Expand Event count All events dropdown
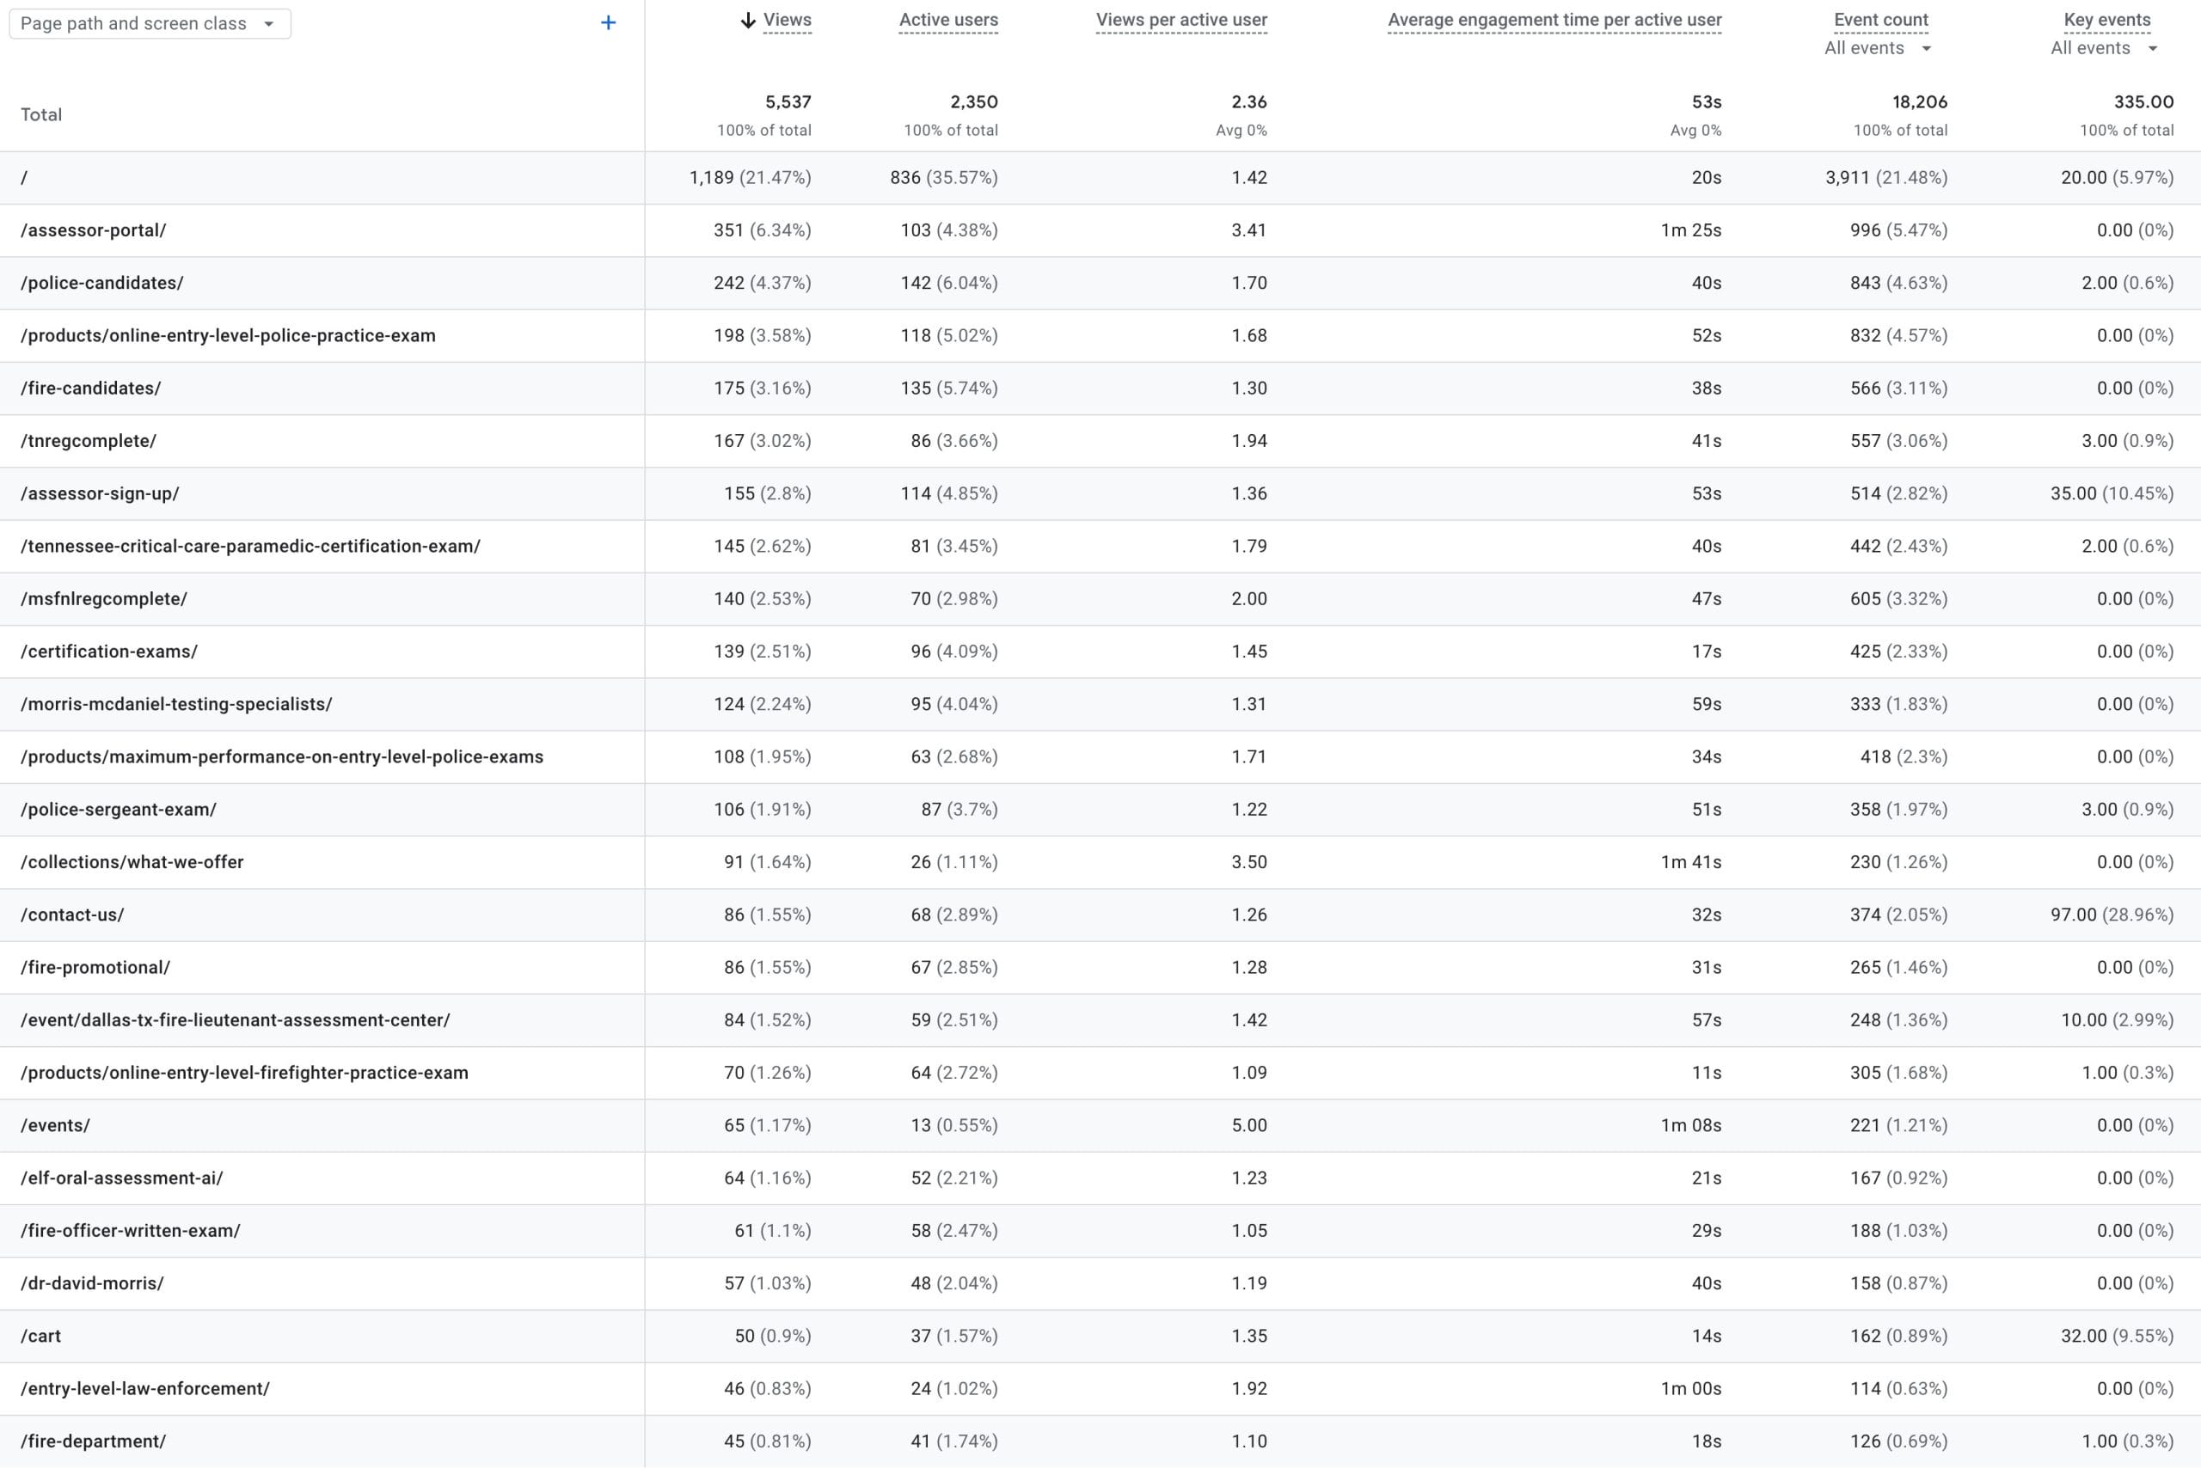 click(1877, 48)
